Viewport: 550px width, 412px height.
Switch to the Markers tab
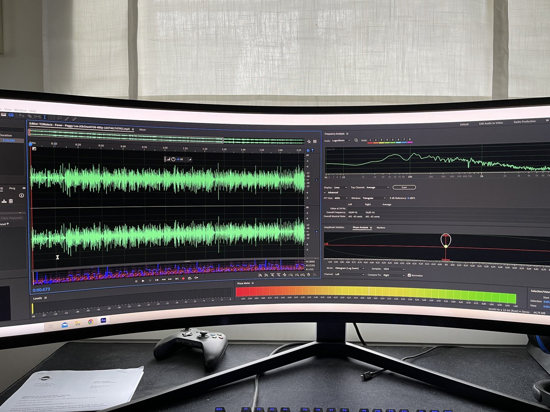pos(381,228)
